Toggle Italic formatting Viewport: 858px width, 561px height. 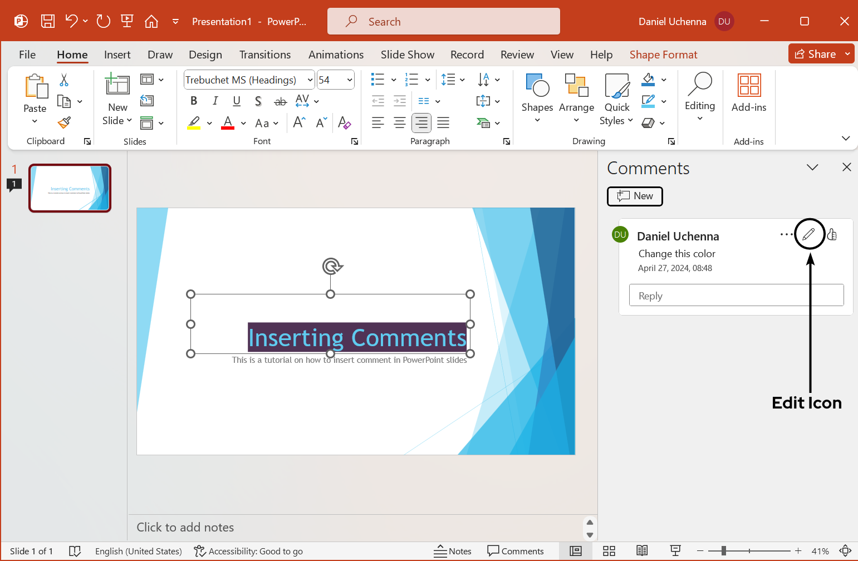click(215, 101)
